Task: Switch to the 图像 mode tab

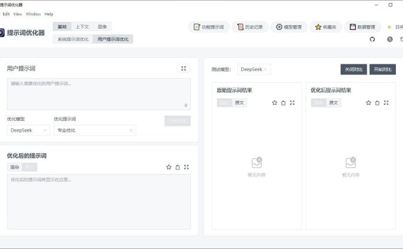Action: point(102,27)
